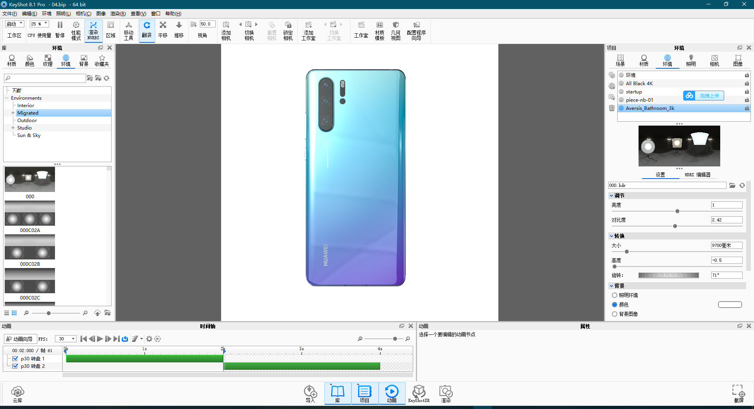The image size is (754, 409).
Task: Expand the Migrated environments folder
Action: (13, 113)
